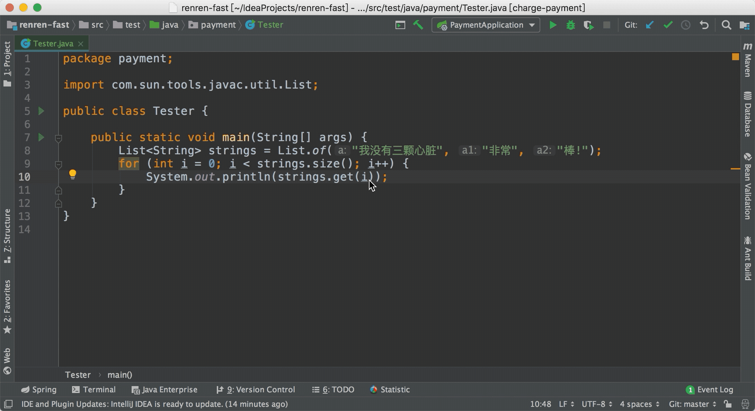Switch to the Terminal tool tab
The width and height of the screenshot is (755, 411).
point(94,390)
